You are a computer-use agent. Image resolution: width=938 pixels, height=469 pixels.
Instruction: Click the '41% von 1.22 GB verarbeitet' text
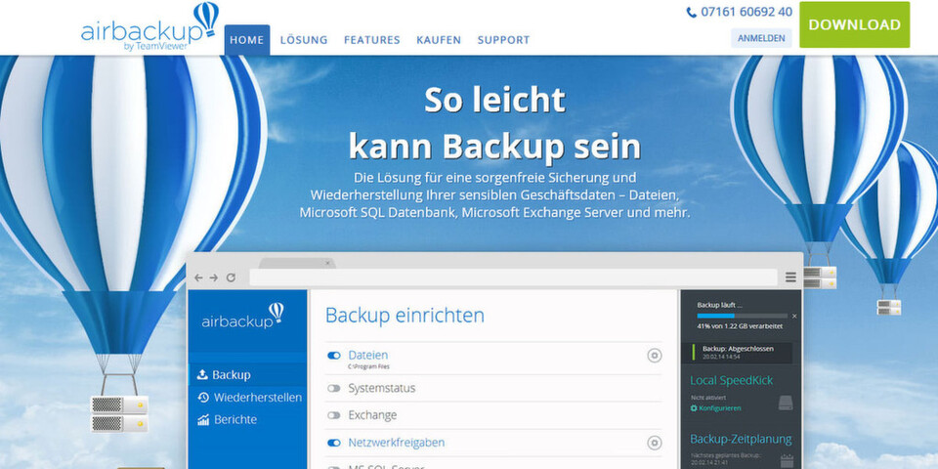(740, 326)
